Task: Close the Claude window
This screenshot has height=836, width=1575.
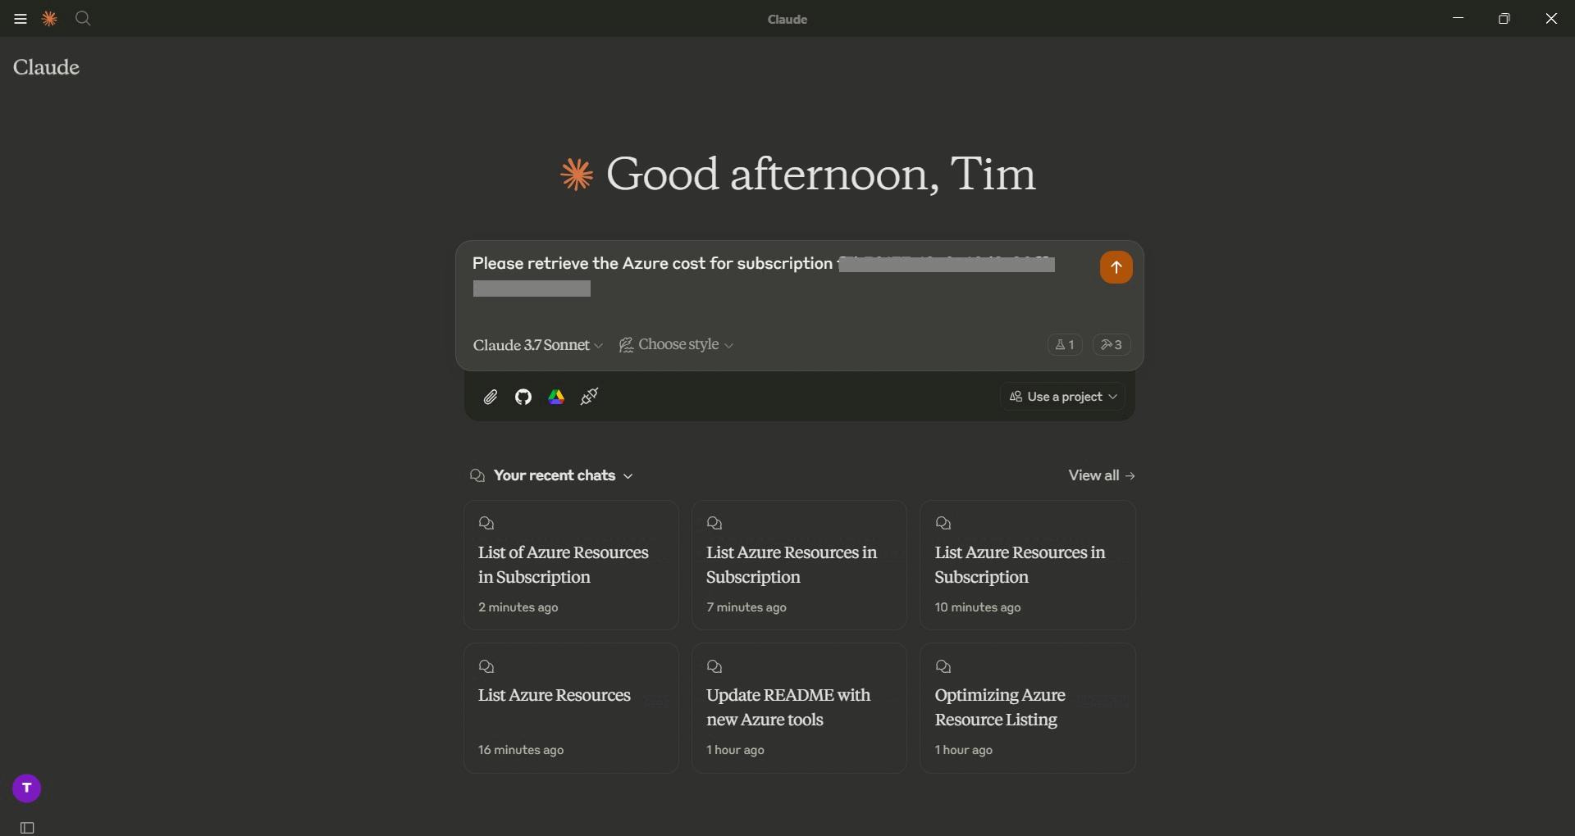Action: tap(1550, 18)
